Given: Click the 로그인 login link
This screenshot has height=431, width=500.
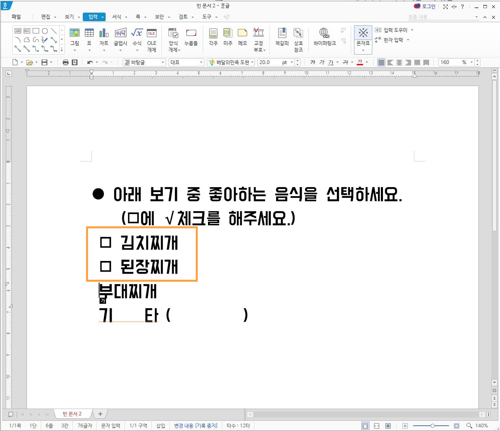Looking at the screenshot, I should click(425, 7).
